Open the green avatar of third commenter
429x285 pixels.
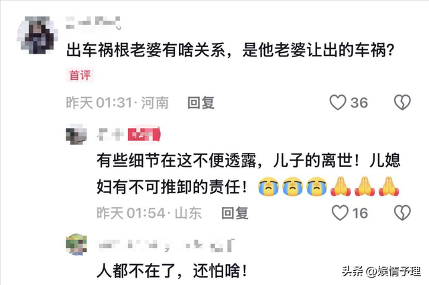click(x=76, y=245)
